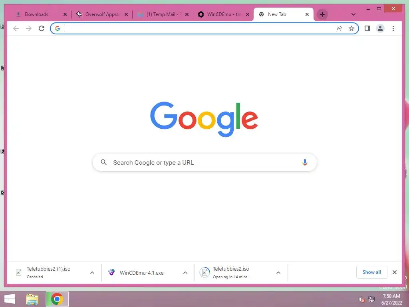Go forward using the browser forward arrow
Image resolution: width=409 pixels, height=307 pixels.
pos(29,28)
